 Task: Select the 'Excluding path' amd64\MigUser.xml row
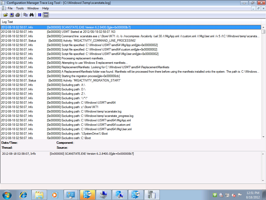131,129
